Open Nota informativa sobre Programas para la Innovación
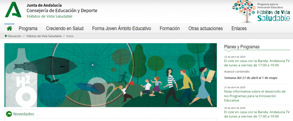293x121 pixels. point(255,96)
